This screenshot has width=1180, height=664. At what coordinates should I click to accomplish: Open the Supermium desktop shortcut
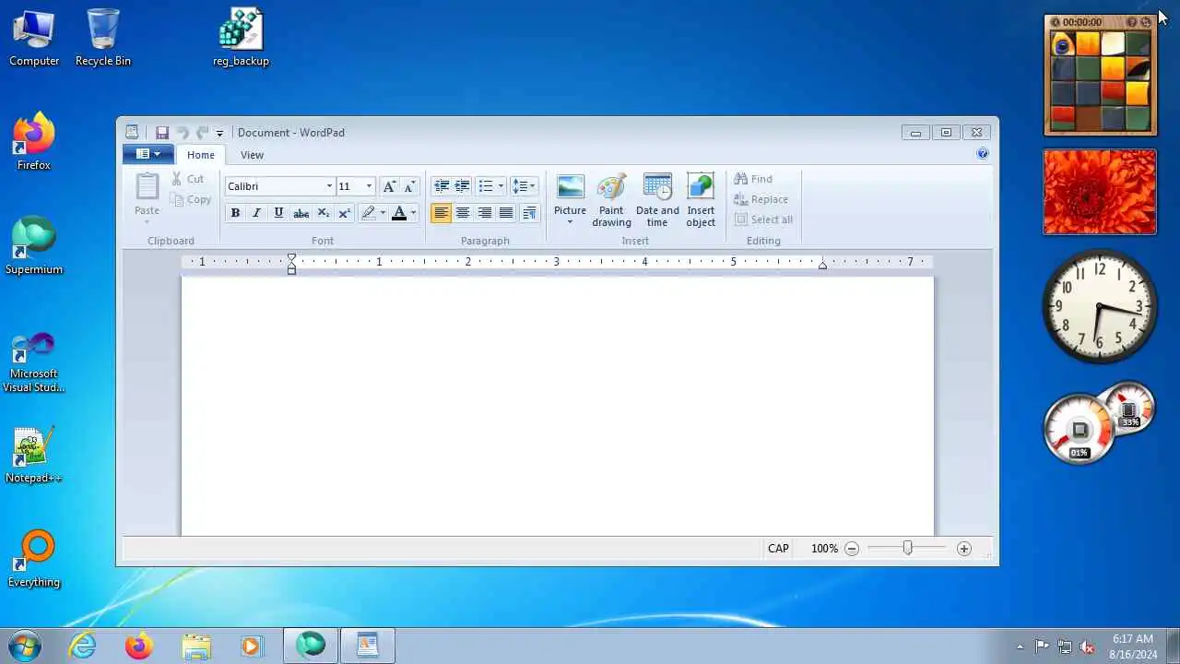tap(33, 246)
